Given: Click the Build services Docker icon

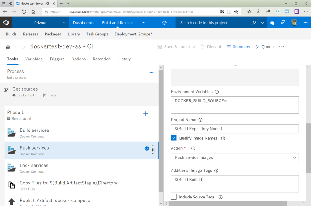Looking at the screenshot, I should [12, 133].
